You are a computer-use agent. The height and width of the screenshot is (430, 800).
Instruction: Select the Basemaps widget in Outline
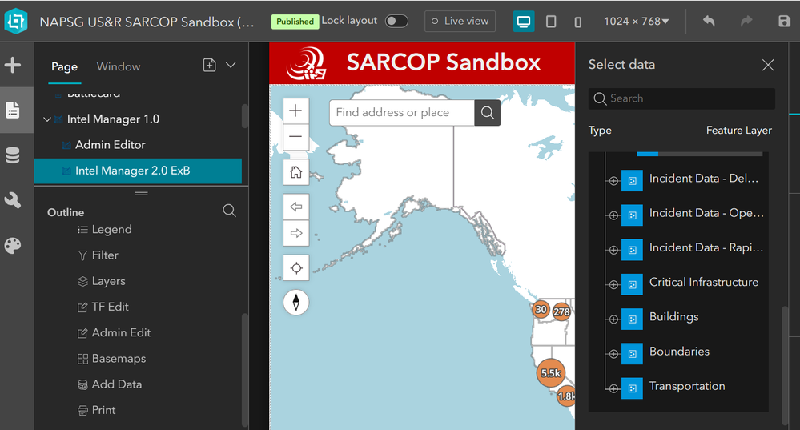pos(111,359)
